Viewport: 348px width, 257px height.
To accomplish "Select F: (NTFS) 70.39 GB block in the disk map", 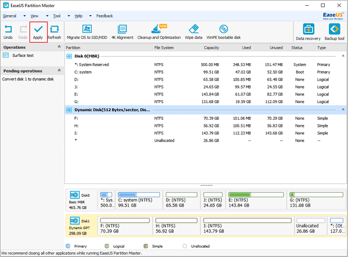I will click(125, 226).
